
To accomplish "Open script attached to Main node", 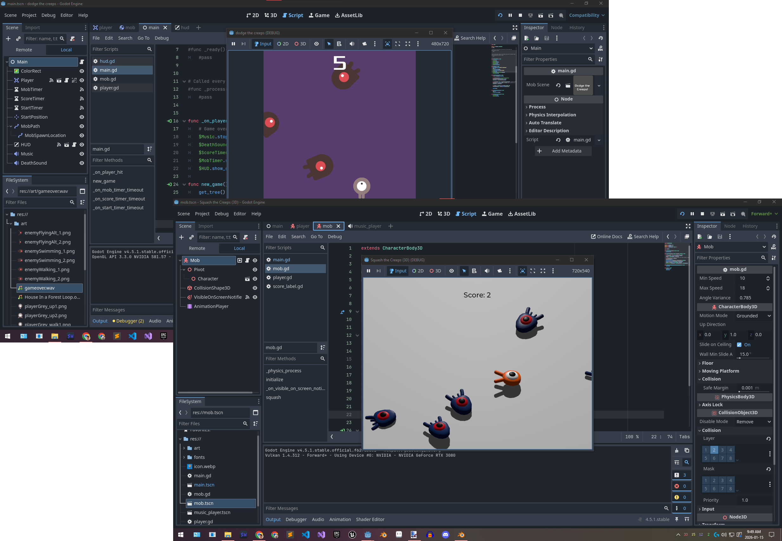I will click(82, 62).
